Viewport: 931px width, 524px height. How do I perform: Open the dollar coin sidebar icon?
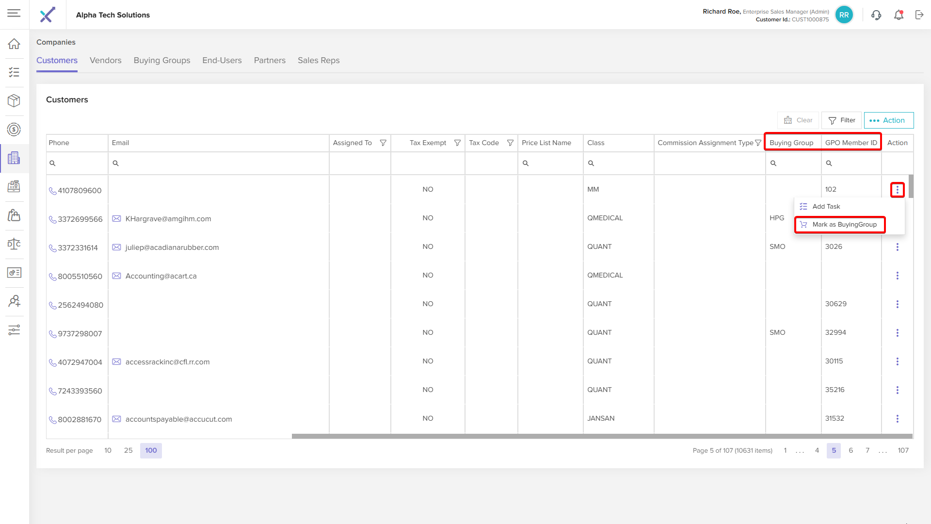click(x=14, y=130)
